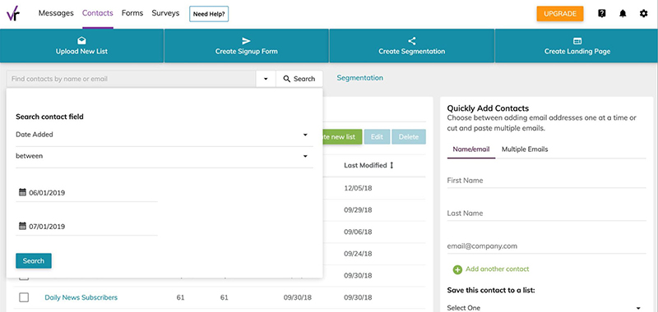Screen dimensions: 658x312
Task: Click the Create Signup Form tile
Action: [x=246, y=46]
